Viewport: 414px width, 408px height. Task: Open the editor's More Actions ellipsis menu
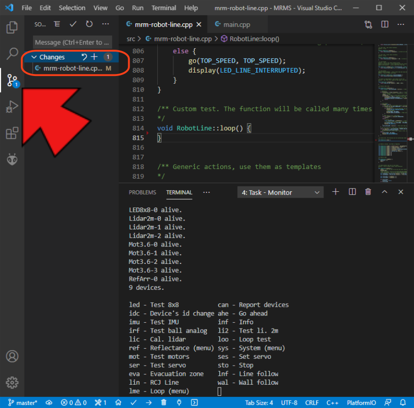[x=401, y=24]
